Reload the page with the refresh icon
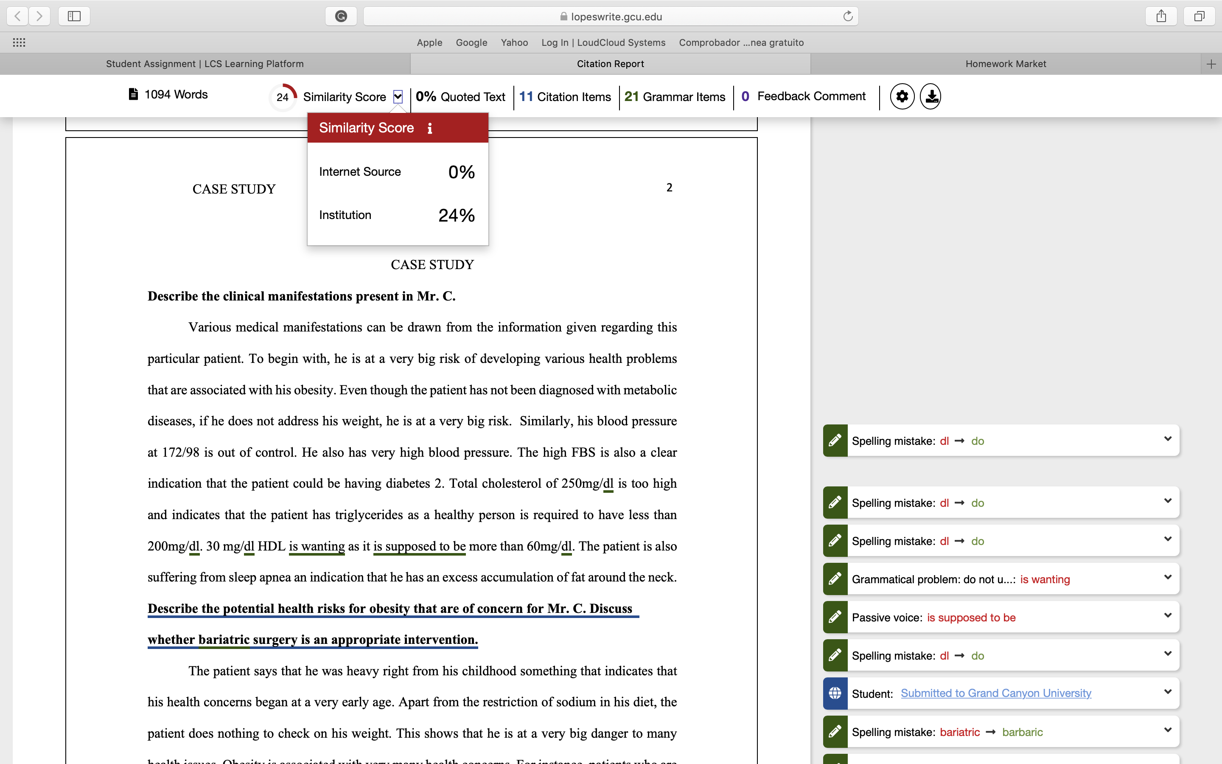 click(848, 16)
